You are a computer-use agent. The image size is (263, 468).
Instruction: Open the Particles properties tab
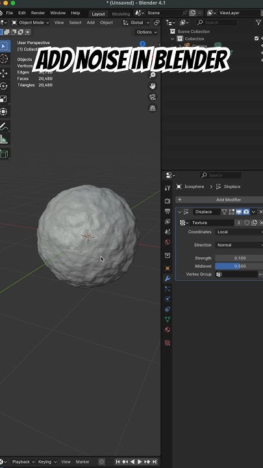pyautogui.click(x=168, y=289)
